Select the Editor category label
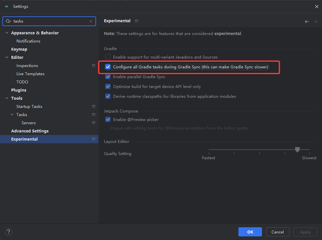Image resolution: width=322 pixels, height=240 pixels. tap(17, 57)
